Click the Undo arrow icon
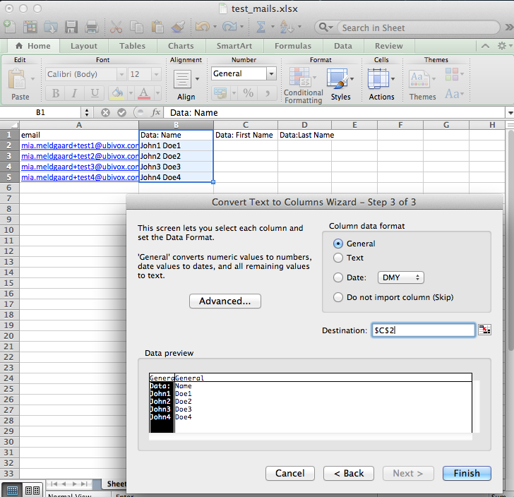 point(203,27)
